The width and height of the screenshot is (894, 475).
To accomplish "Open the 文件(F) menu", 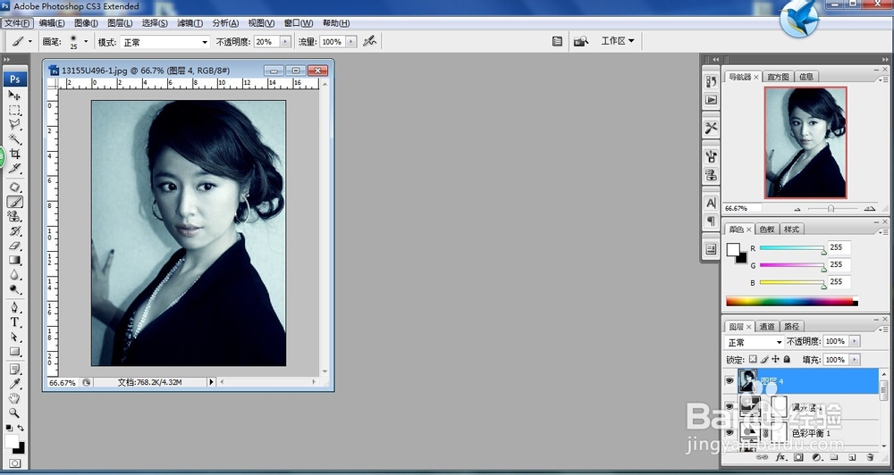I will (x=18, y=23).
